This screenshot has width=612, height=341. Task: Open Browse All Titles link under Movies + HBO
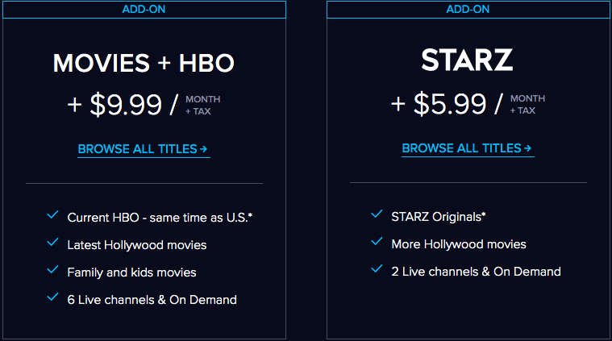(x=144, y=149)
